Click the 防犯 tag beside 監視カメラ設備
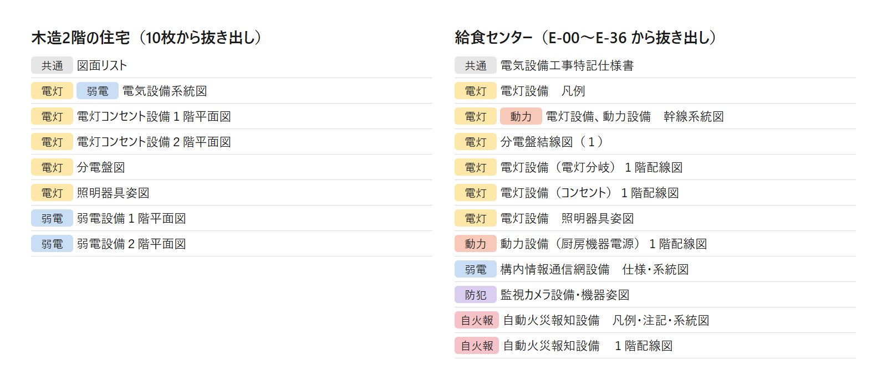 (476, 295)
